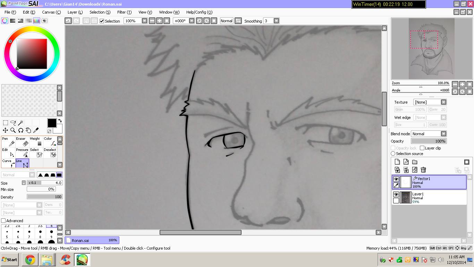
Task: Select the Pressure tool
Action: tap(22, 153)
